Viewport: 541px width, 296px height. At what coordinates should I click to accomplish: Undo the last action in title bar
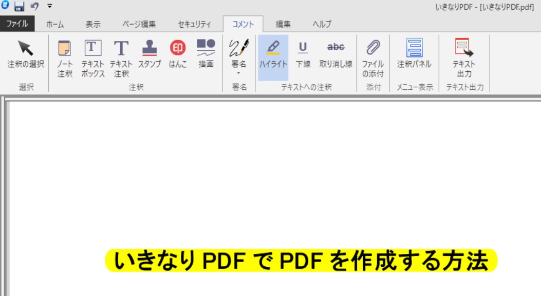[x=34, y=6]
